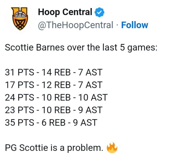Click '7 AST' on the first stat line

point(91,72)
